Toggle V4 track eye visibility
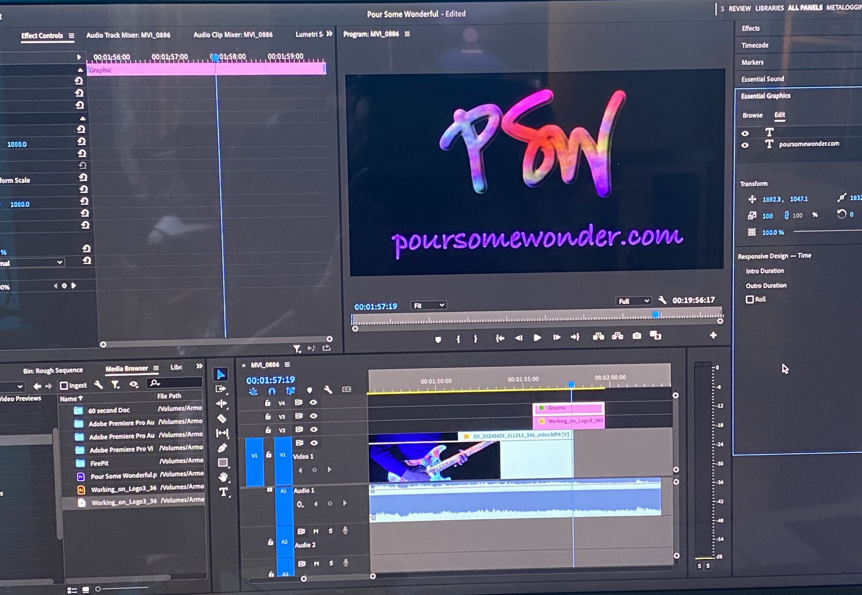This screenshot has height=595, width=862. click(313, 402)
